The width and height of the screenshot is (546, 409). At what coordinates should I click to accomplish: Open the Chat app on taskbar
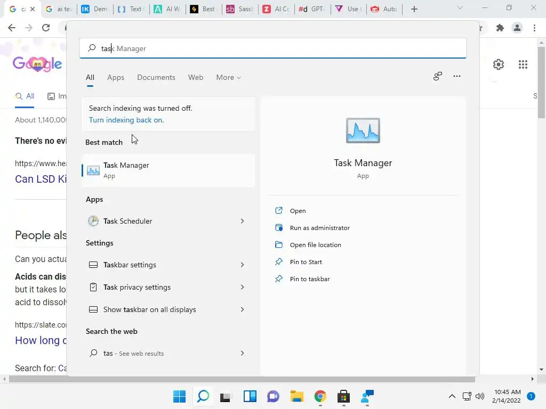(273, 396)
